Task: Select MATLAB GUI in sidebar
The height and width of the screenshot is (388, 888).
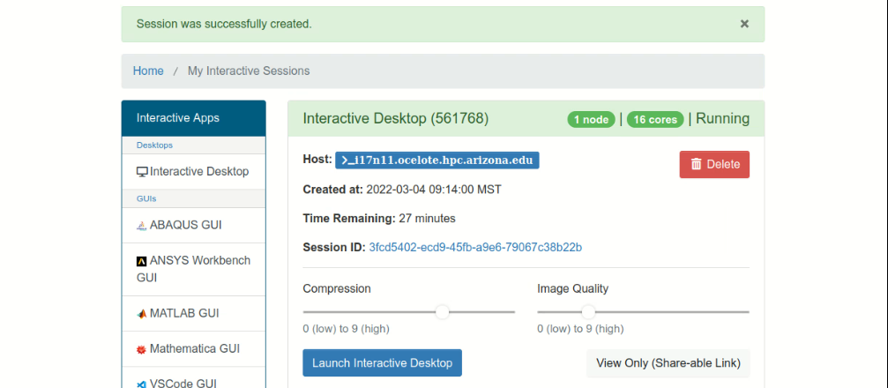Action: [194, 313]
